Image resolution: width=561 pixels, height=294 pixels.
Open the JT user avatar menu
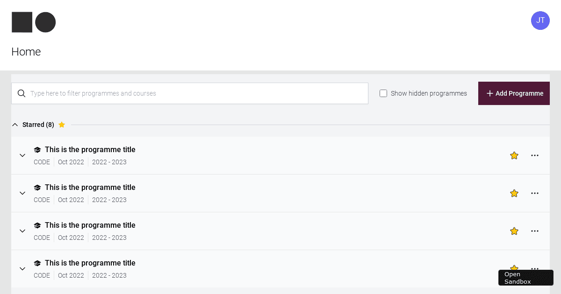[540, 21]
